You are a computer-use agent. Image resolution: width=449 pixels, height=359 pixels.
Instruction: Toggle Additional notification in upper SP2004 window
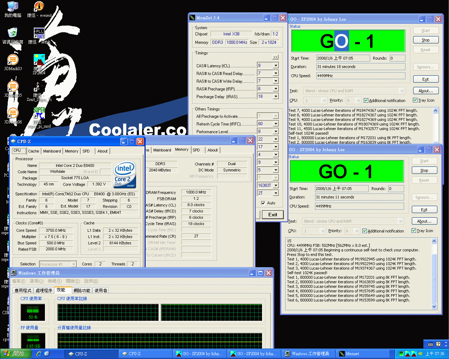pos(366,101)
